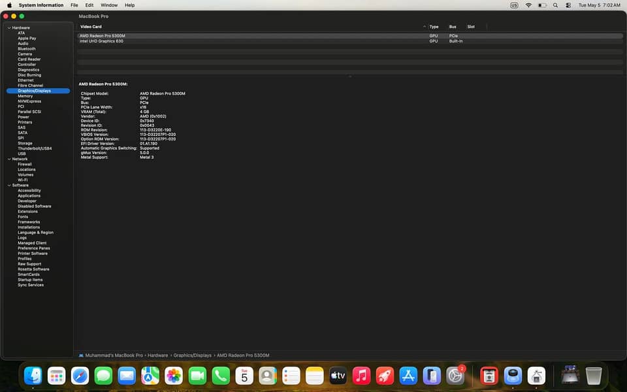Open the Help menu
This screenshot has height=392, width=627.
pyautogui.click(x=129, y=5)
